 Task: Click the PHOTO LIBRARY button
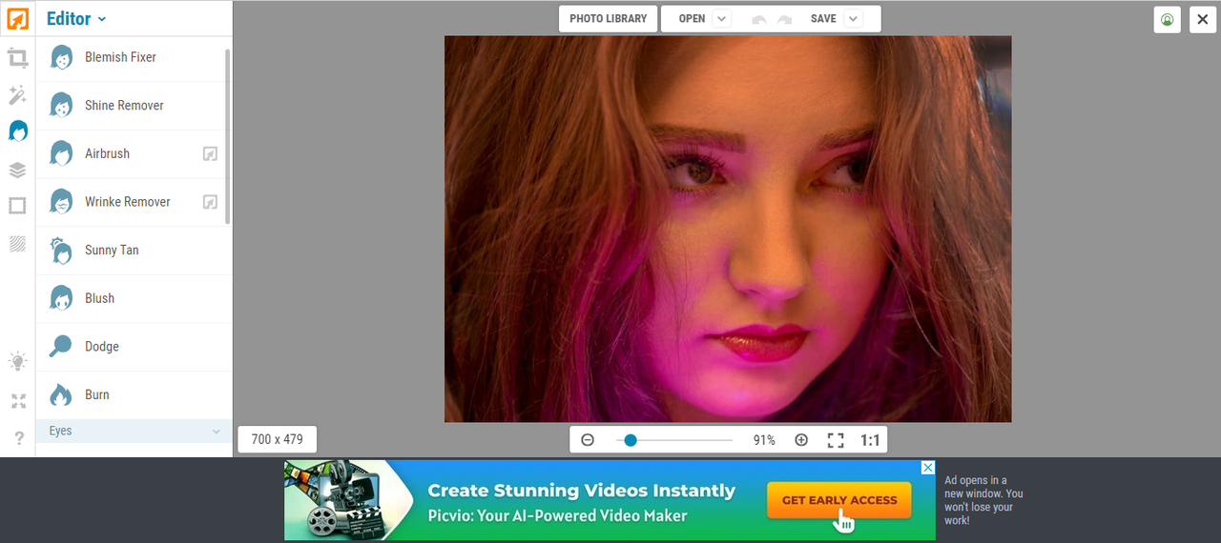coord(609,19)
